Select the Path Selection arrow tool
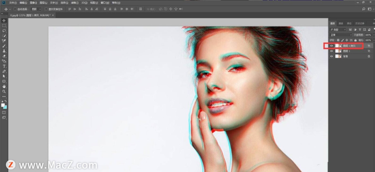The image size is (375, 172). (x=4, y=76)
